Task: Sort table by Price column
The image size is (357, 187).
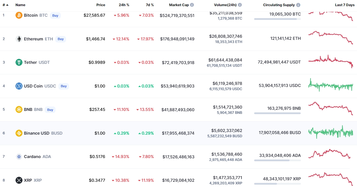Action: tap(101, 5)
